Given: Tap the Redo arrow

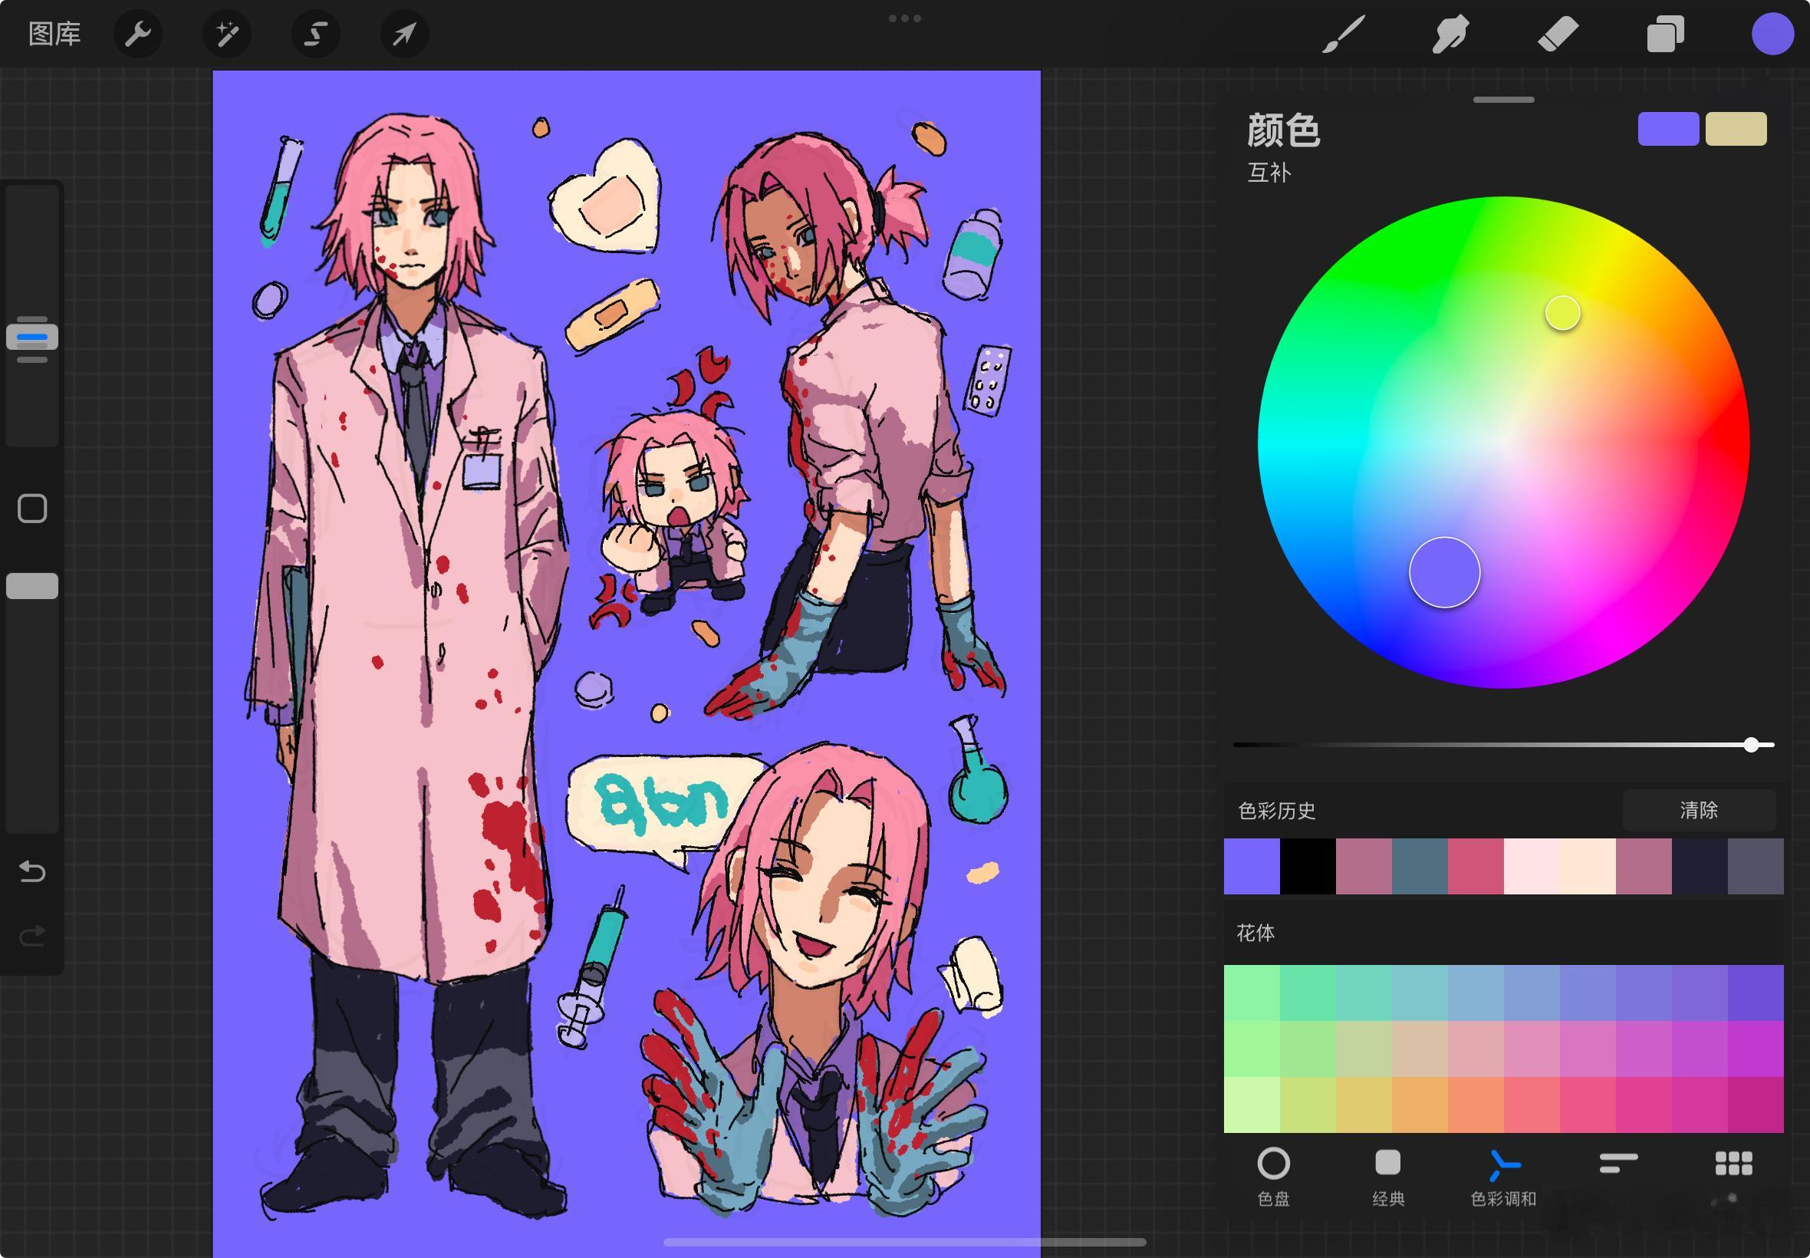Looking at the screenshot, I should tap(32, 936).
